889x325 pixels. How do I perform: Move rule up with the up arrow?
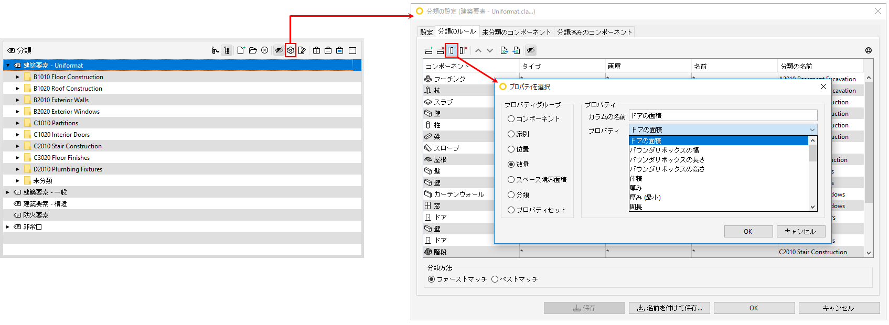[x=478, y=50]
